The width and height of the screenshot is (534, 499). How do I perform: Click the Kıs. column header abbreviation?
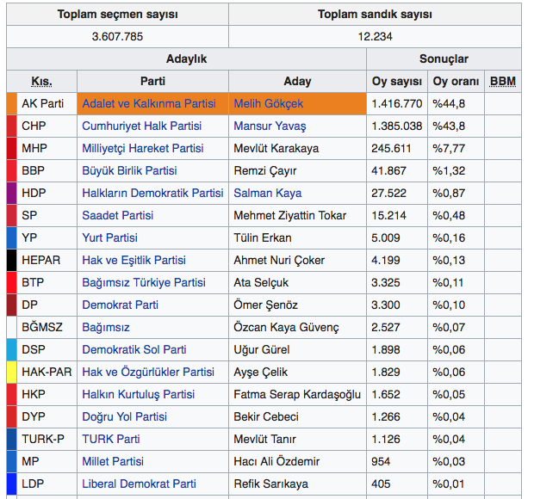41,82
